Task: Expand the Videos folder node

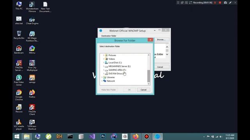Action: 104,59
